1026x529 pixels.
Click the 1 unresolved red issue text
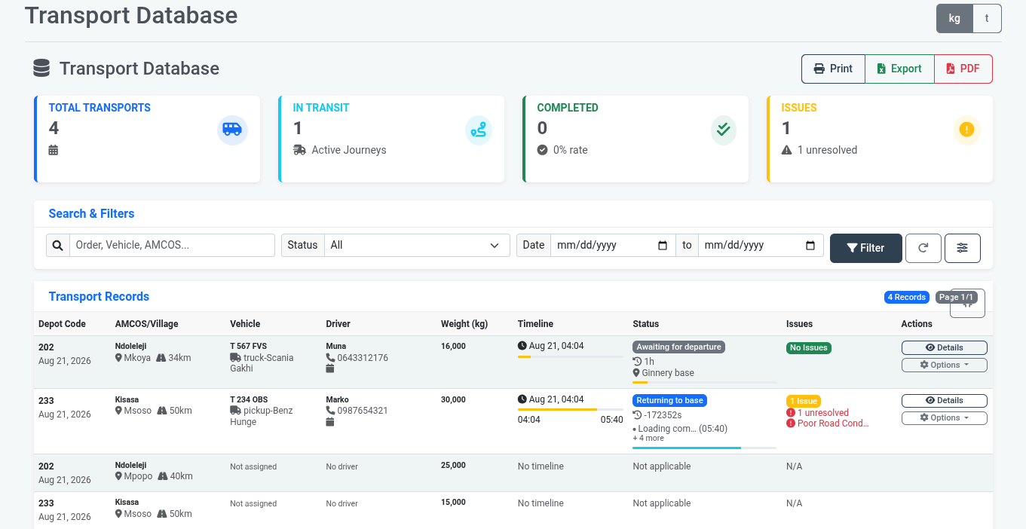click(x=823, y=413)
